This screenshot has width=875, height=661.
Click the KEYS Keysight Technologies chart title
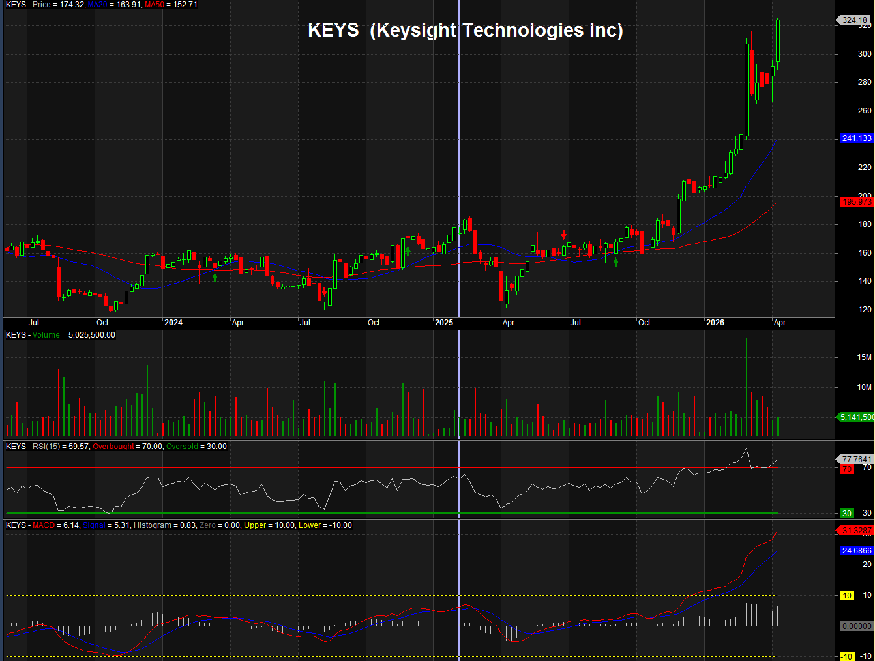[465, 30]
